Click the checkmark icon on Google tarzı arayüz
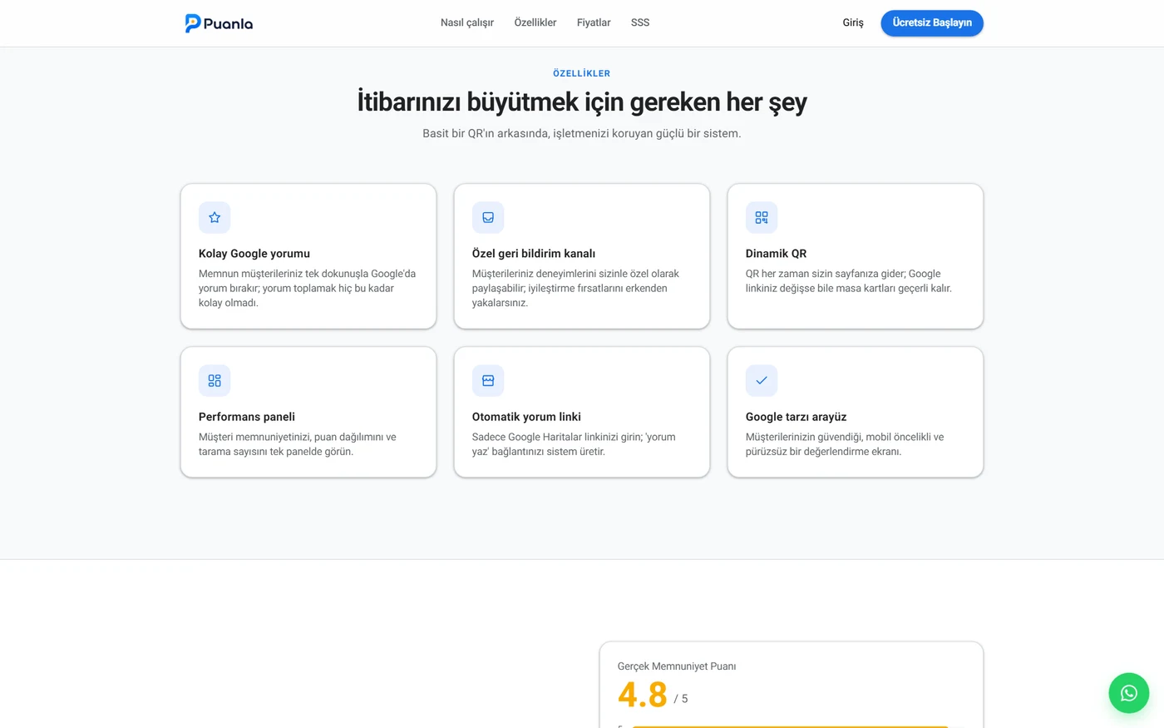 tap(762, 380)
